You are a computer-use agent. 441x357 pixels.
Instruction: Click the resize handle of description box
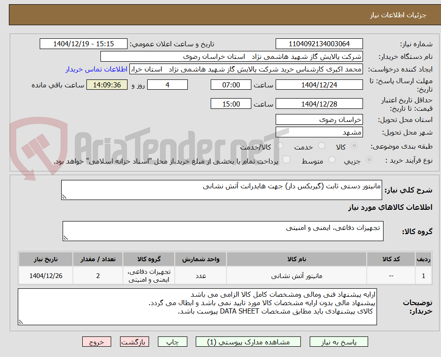point(64,197)
